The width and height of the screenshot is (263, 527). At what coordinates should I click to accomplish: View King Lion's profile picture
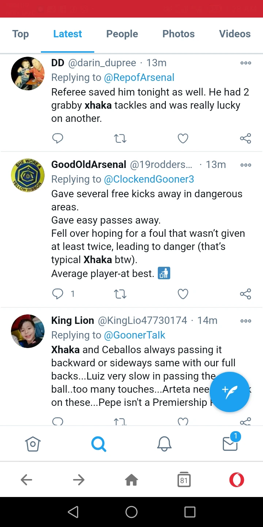click(x=28, y=331)
